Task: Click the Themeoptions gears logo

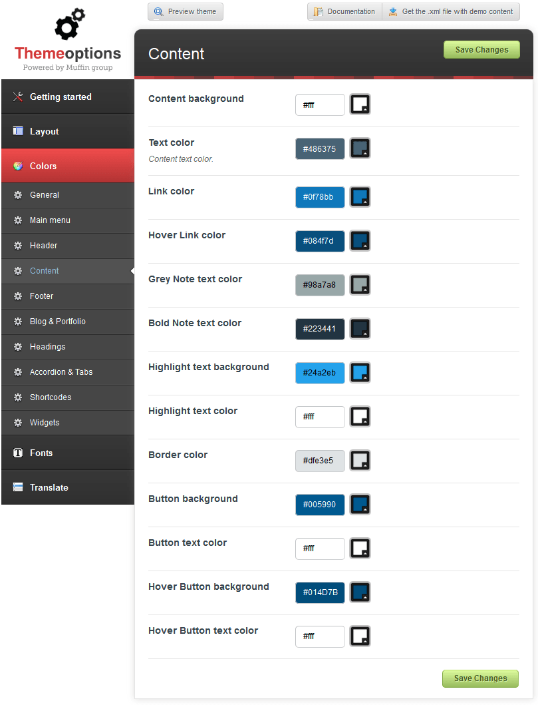Action: tap(70, 23)
